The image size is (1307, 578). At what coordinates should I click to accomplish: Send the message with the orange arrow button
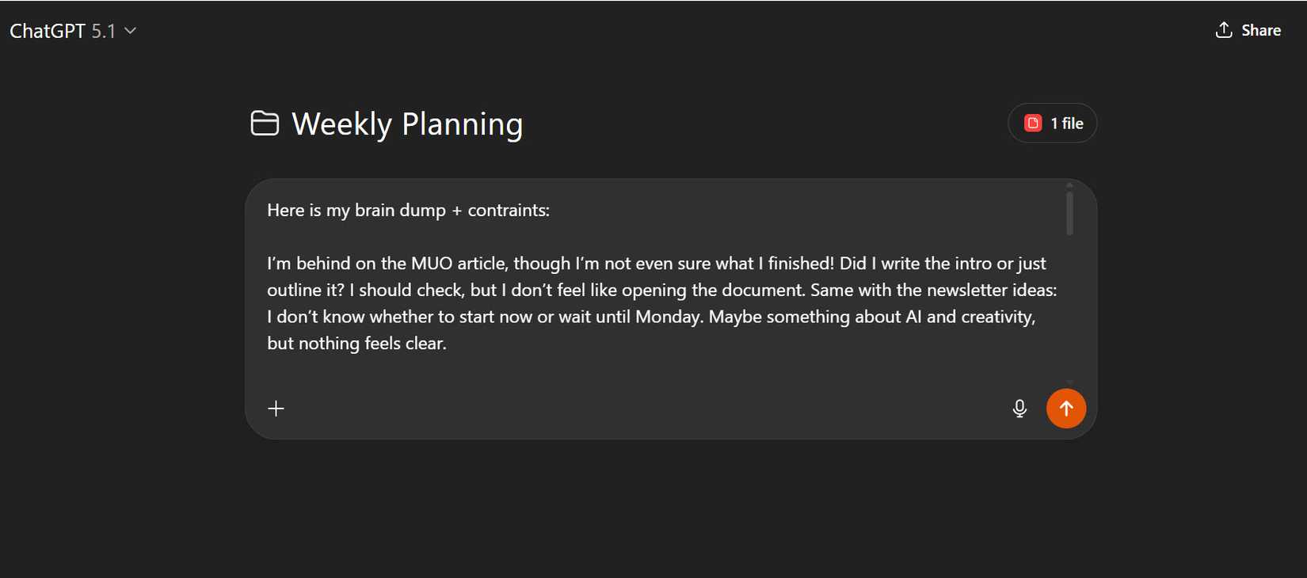pos(1066,409)
